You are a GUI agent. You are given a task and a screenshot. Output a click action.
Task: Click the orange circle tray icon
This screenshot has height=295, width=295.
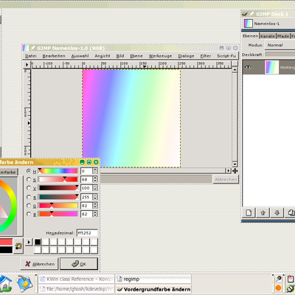point(279,288)
